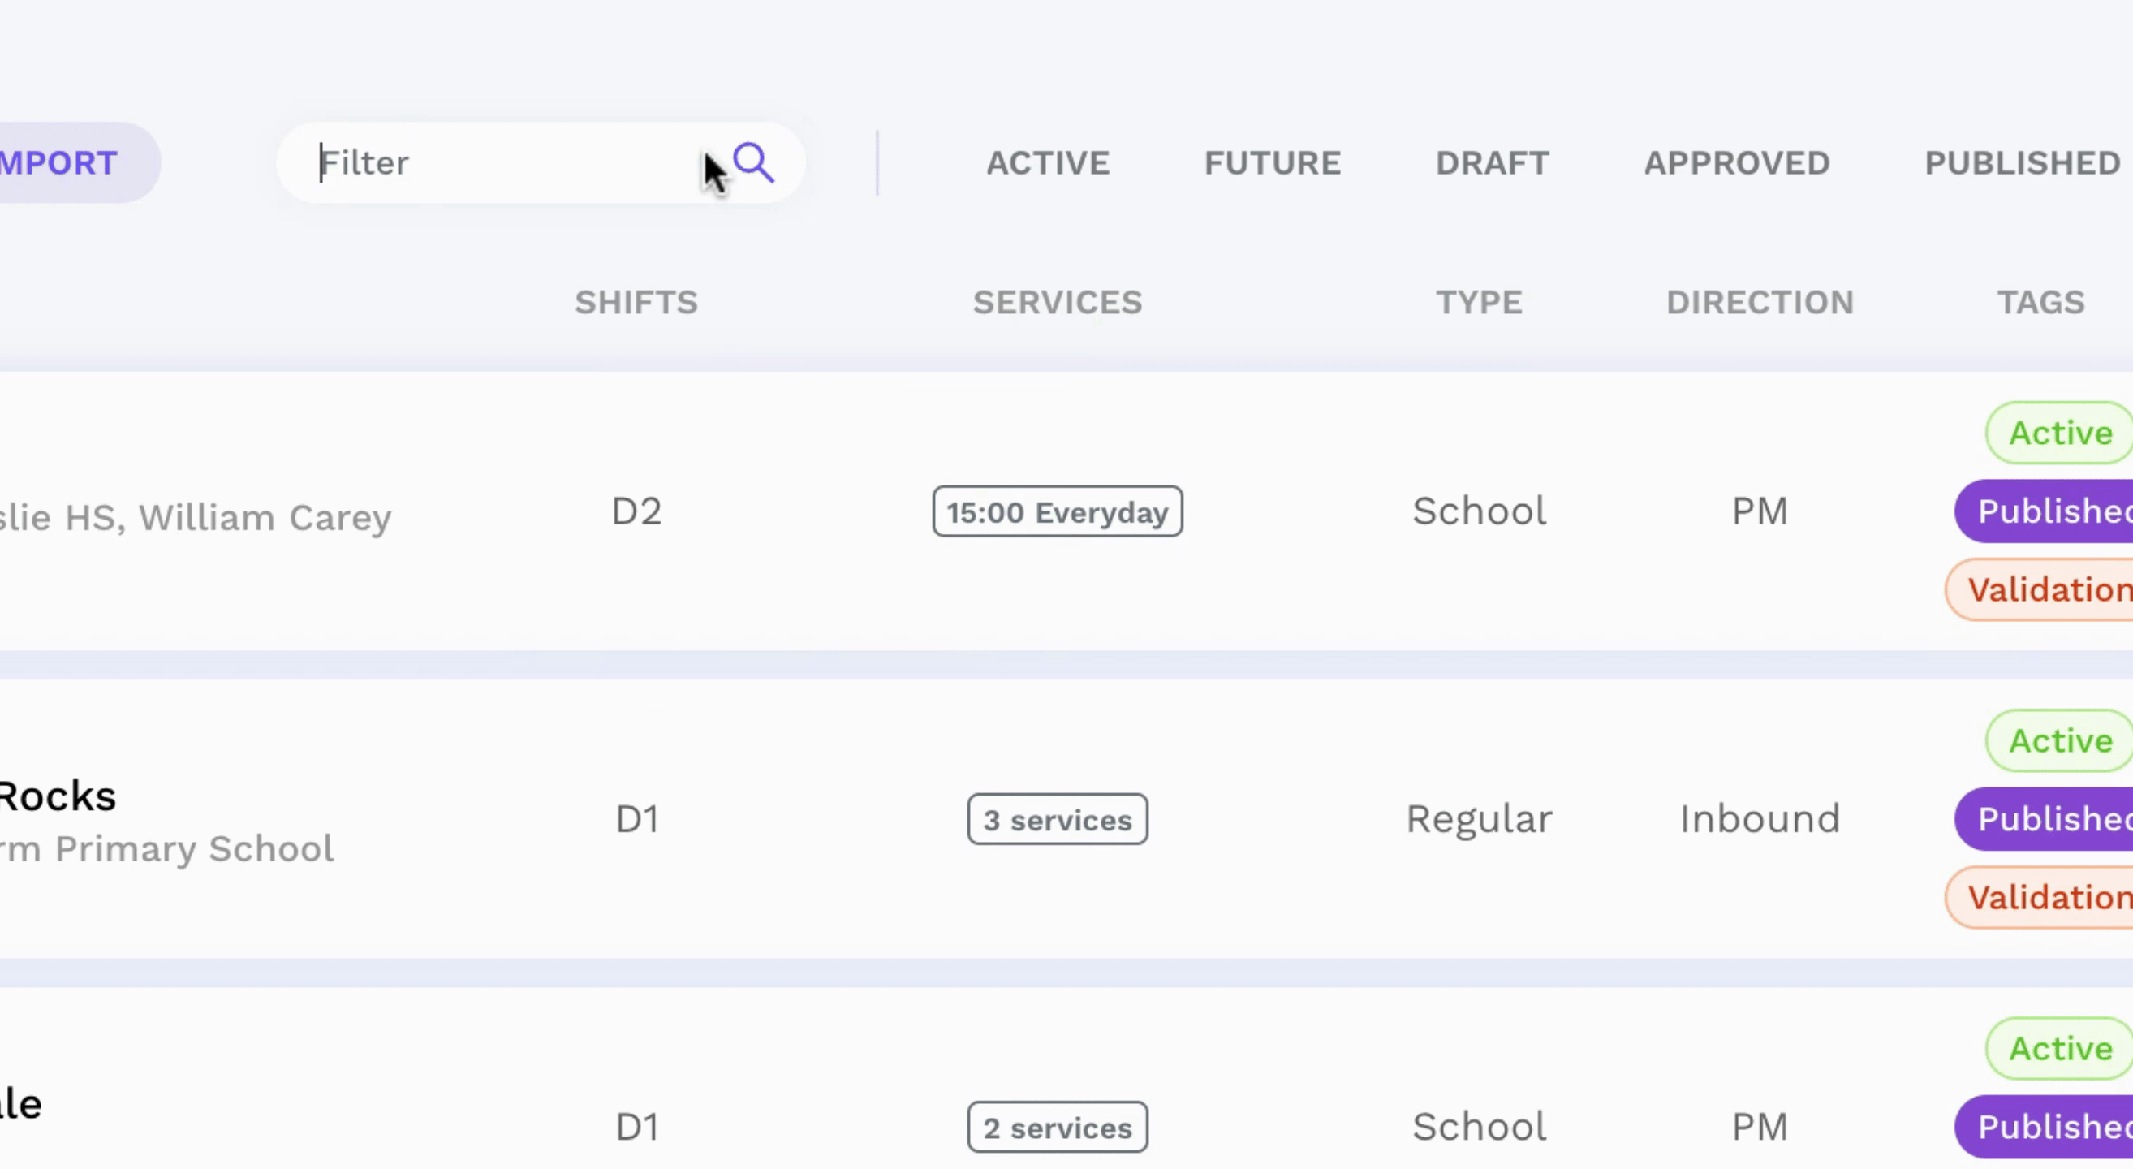Click the first row's Validation tag
The width and height of the screenshot is (2133, 1169).
pos(2039,589)
